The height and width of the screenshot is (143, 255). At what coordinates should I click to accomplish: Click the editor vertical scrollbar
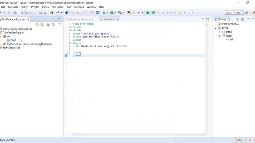(206, 77)
